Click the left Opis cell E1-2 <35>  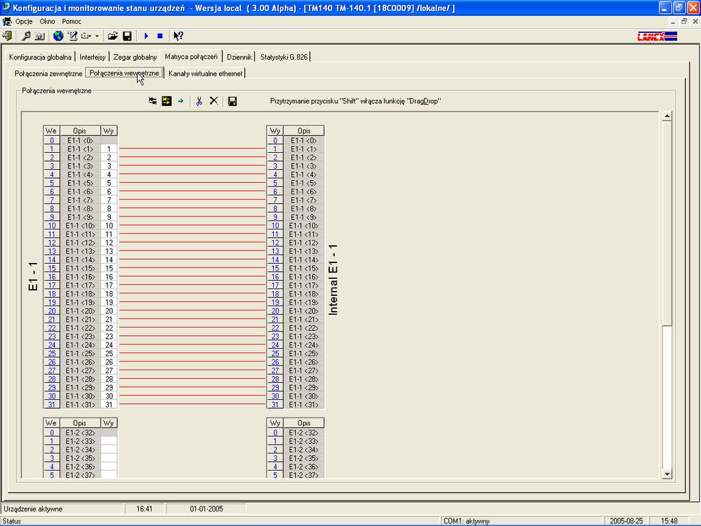point(80,458)
